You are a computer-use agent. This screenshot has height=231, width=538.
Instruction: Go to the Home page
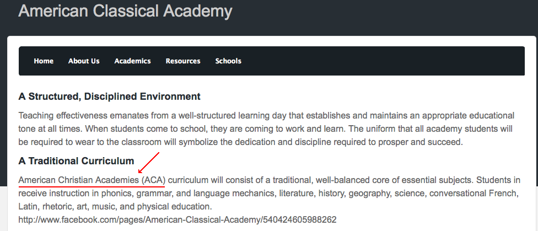coord(44,61)
